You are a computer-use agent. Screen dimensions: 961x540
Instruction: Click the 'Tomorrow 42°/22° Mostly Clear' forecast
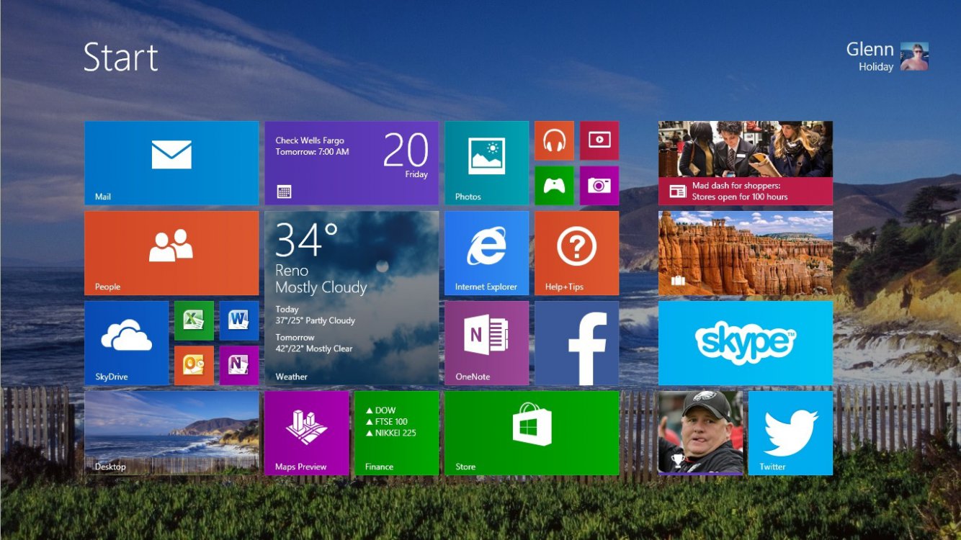point(313,343)
